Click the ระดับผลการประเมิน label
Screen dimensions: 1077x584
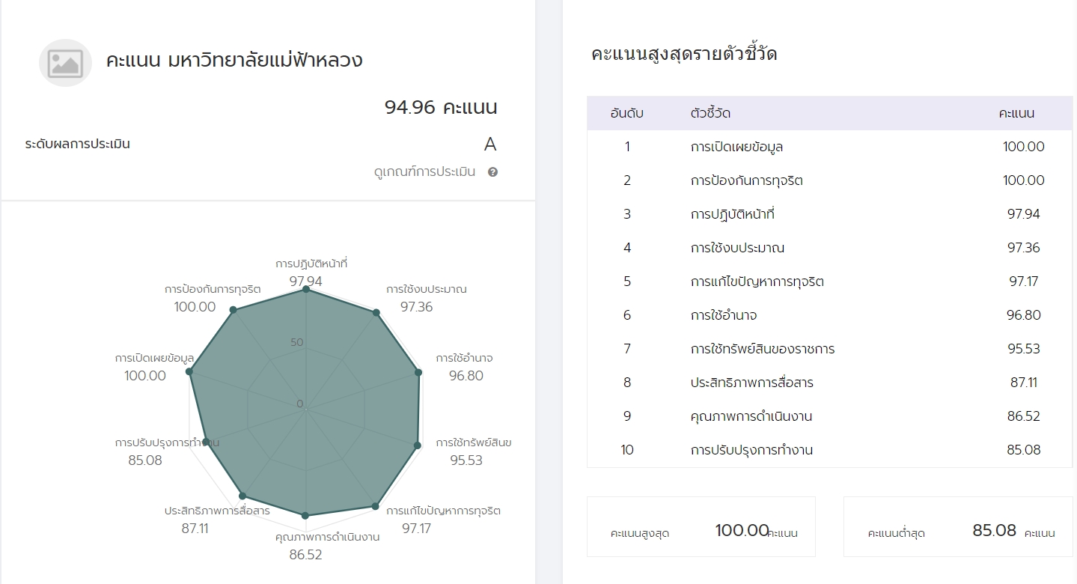pyautogui.click(x=77, y=144)
